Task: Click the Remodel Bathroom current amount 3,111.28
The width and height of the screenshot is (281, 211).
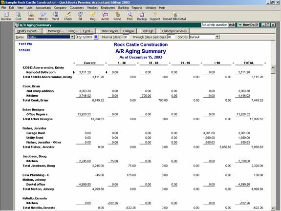Action: pos(85,72)
